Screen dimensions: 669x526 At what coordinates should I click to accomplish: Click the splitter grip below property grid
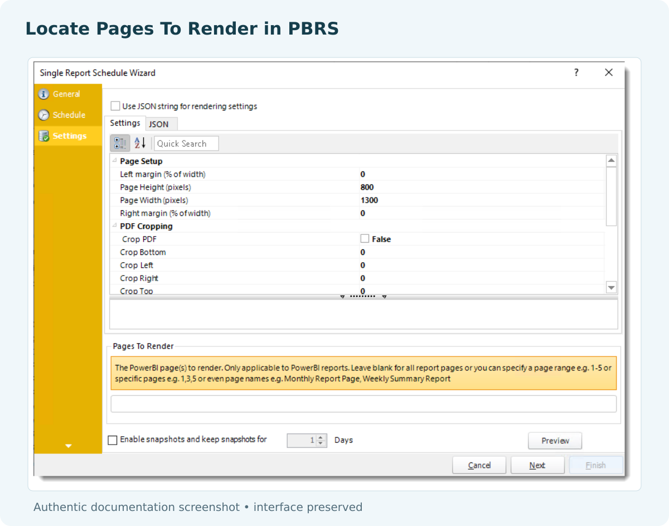[x=363, y=297]
